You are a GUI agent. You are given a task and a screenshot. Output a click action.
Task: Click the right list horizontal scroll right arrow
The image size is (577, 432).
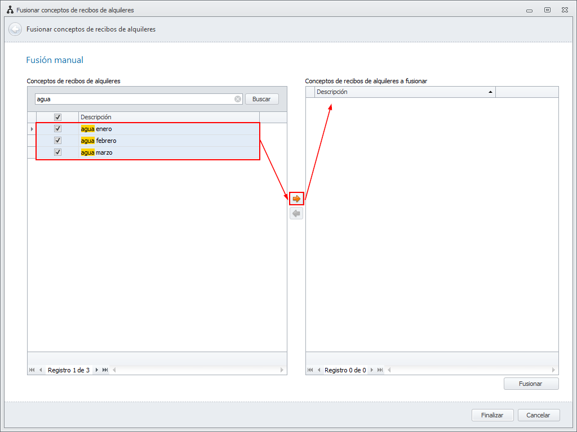click(x=553, y=370)
